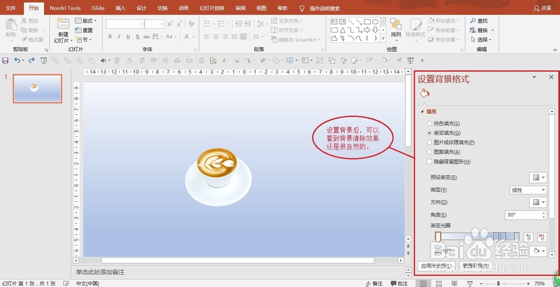Image resolution: width=560 pixels, height=287 pixels.
Task: Open Preset gradients dropdown
Action: (x=538, y=177)
